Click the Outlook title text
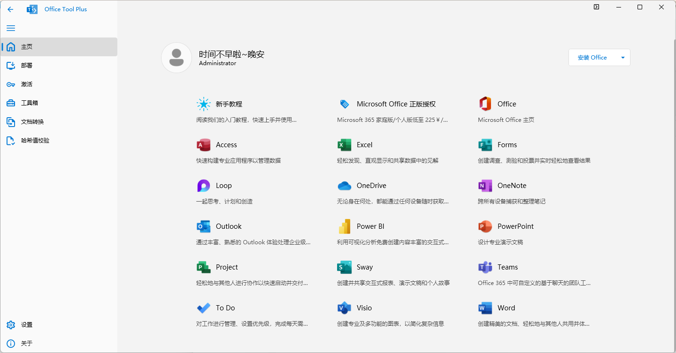The height and width of the screenshot is (353, 676). point(229,226)
